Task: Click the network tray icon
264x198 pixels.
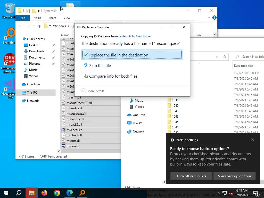Action: tap(225, 193)
